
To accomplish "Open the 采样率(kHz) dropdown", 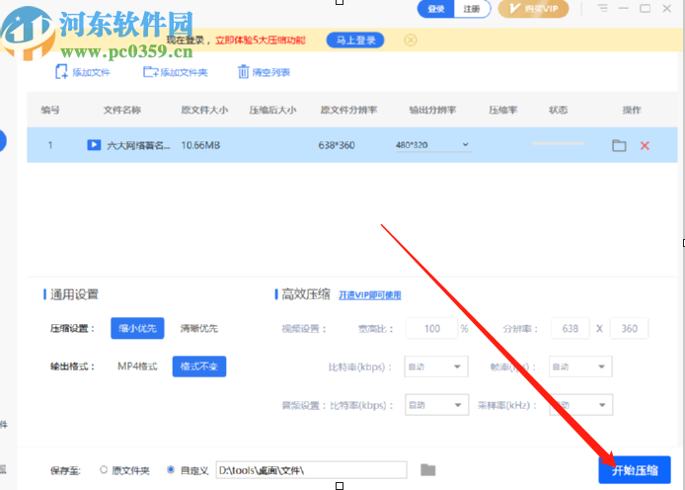I will tap(581, 405).
